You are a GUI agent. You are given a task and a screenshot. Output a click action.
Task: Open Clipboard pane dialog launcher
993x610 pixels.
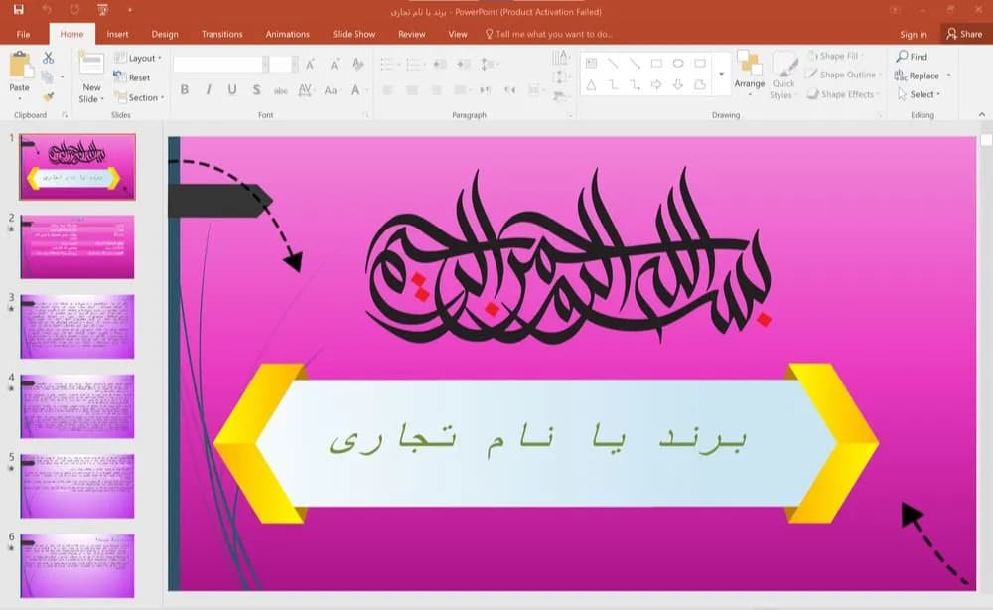(64, 115)
